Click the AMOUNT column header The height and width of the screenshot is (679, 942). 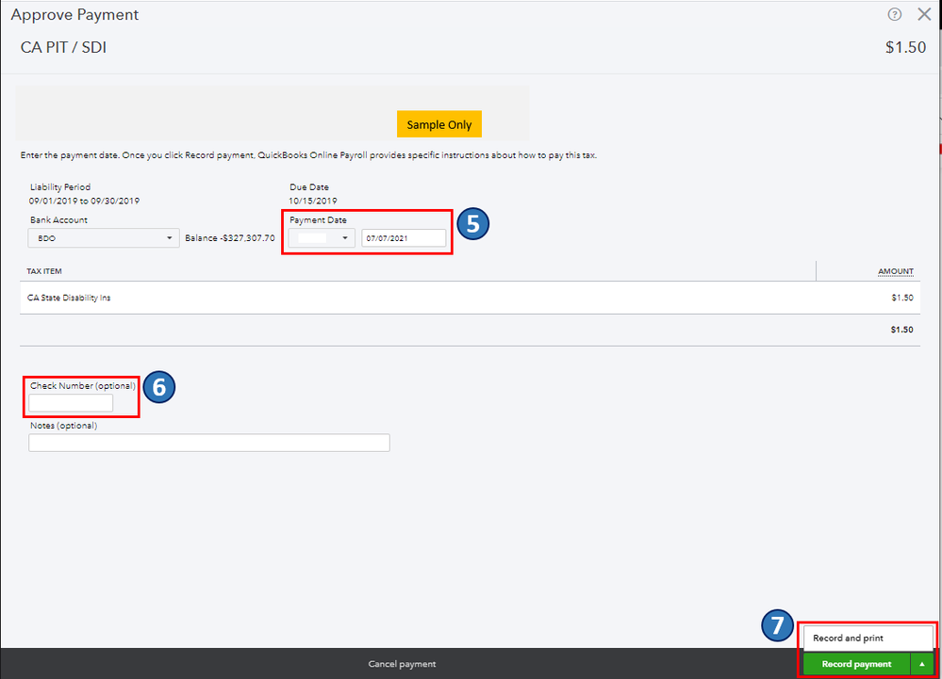[896, 271]
